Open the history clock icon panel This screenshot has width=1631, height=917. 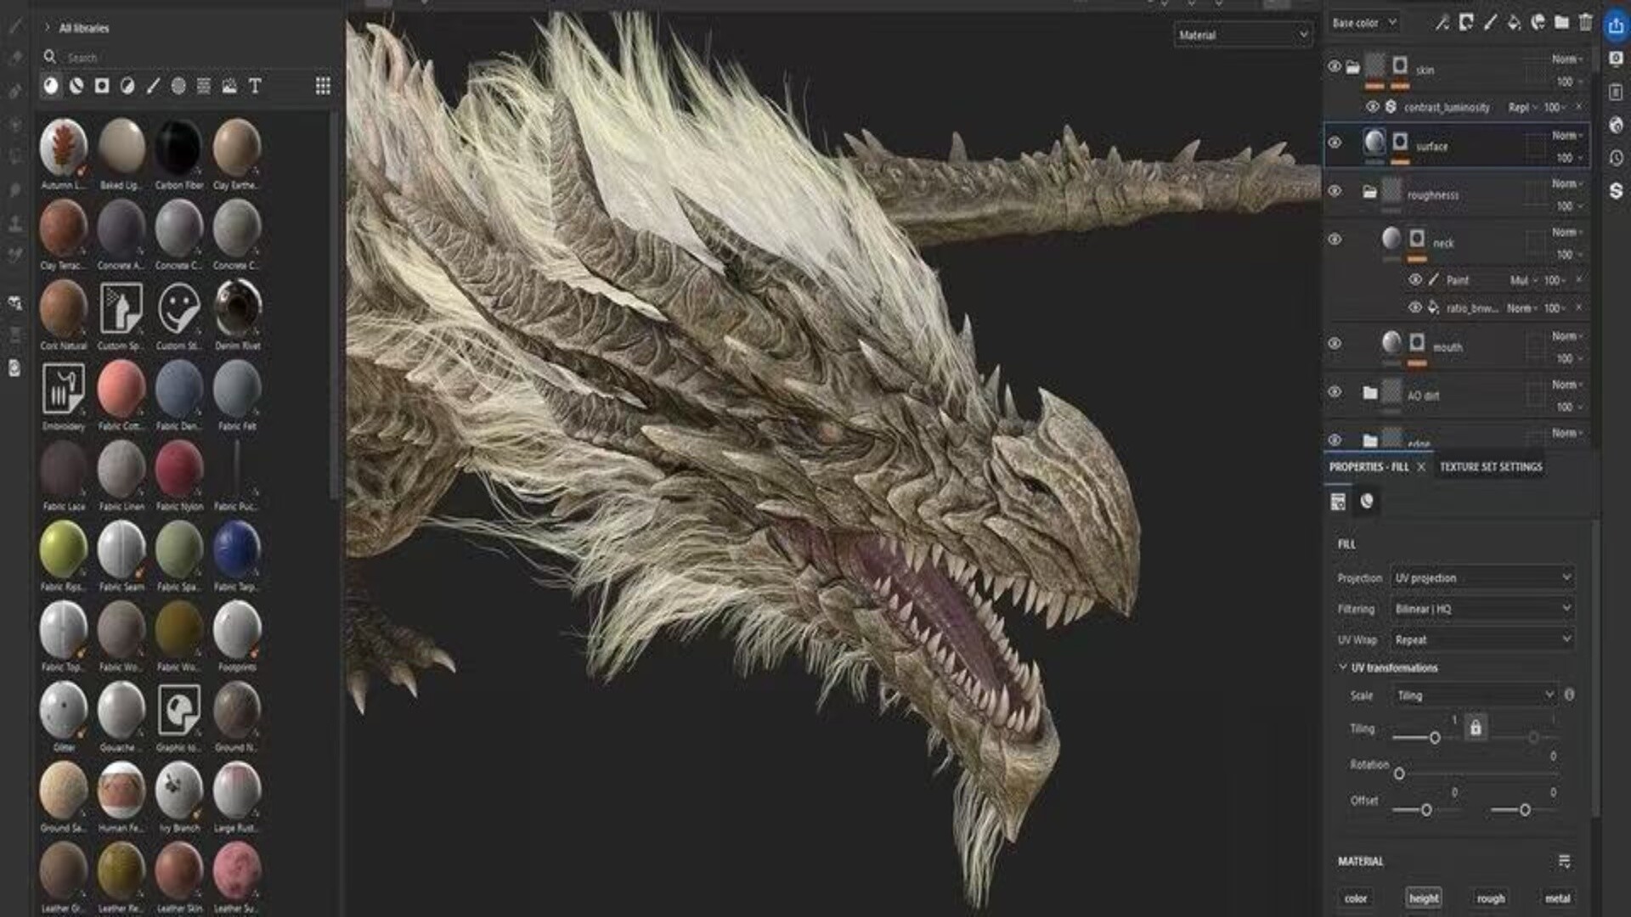click(1616, 158)
